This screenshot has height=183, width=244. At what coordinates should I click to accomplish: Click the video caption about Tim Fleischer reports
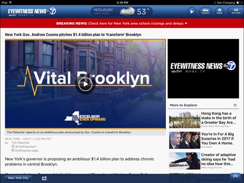coord(69,132)
